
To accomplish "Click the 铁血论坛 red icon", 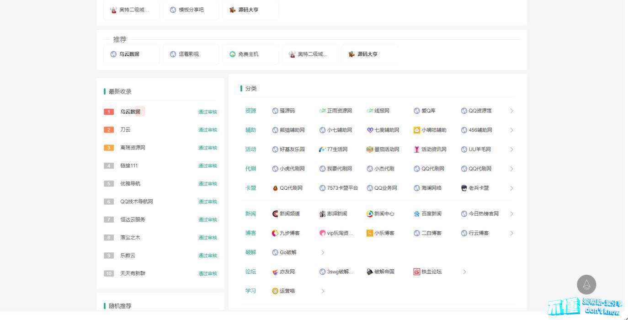I will coord(416,272).
